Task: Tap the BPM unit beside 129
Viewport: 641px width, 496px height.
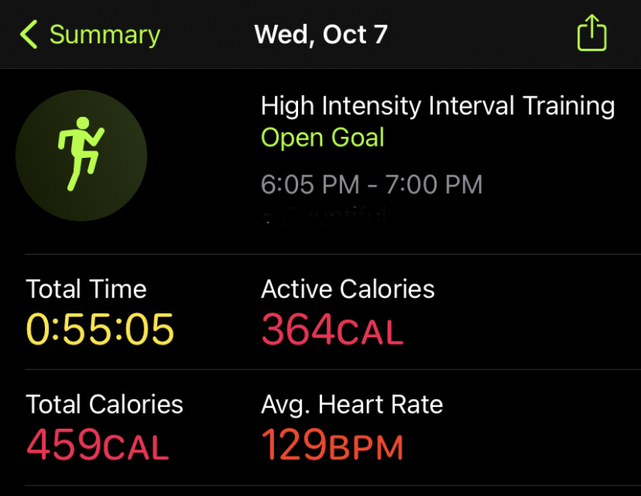Action: tap(366, 447)
